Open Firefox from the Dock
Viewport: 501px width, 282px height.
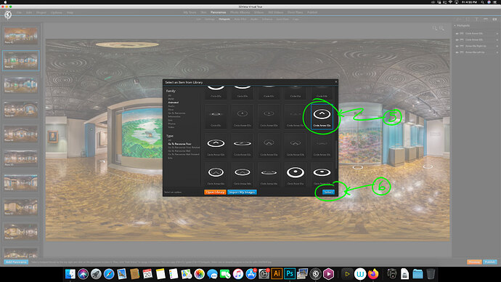pos(373,274)
